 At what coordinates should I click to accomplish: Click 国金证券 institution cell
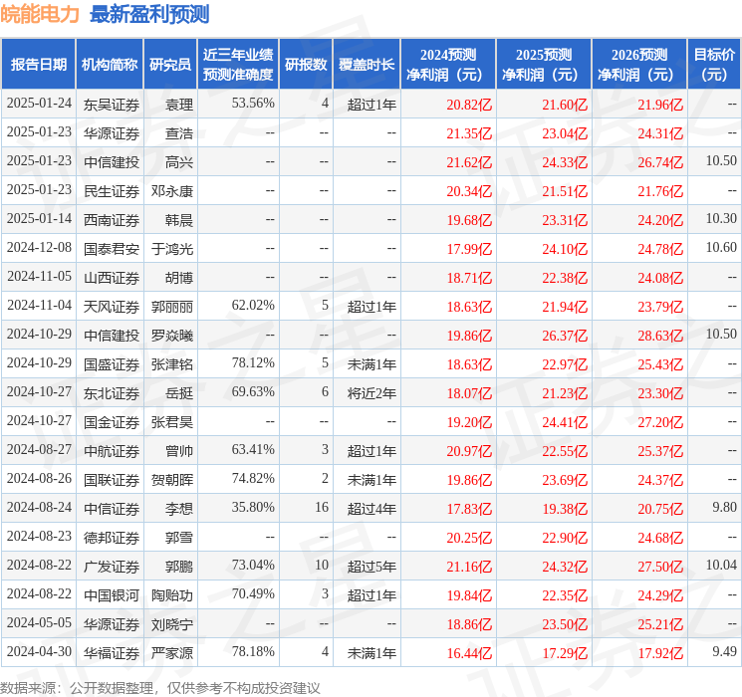pos(112,422)
